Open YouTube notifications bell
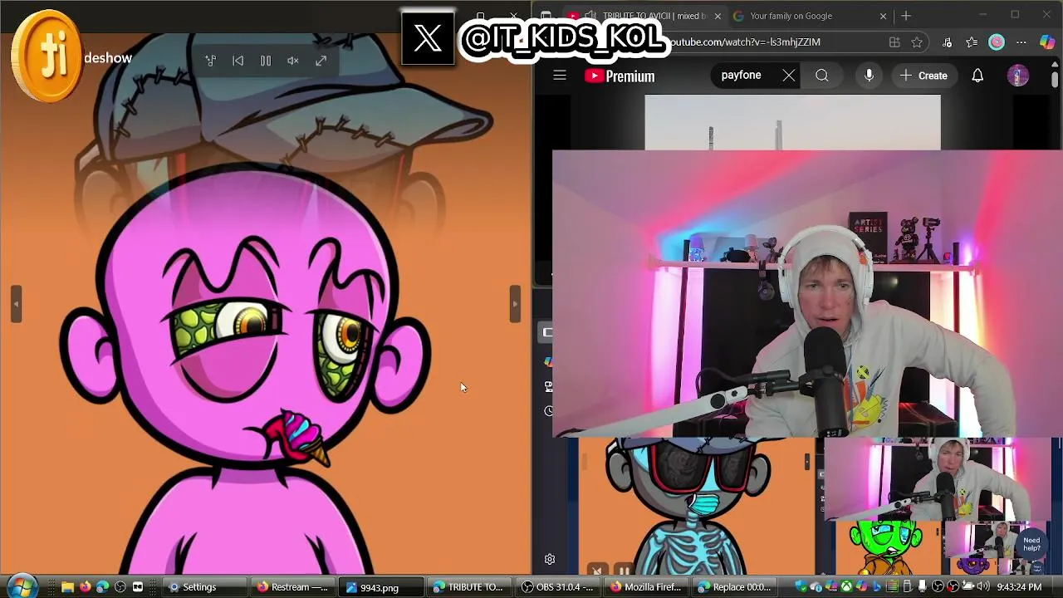 click(x=977, y=76)
